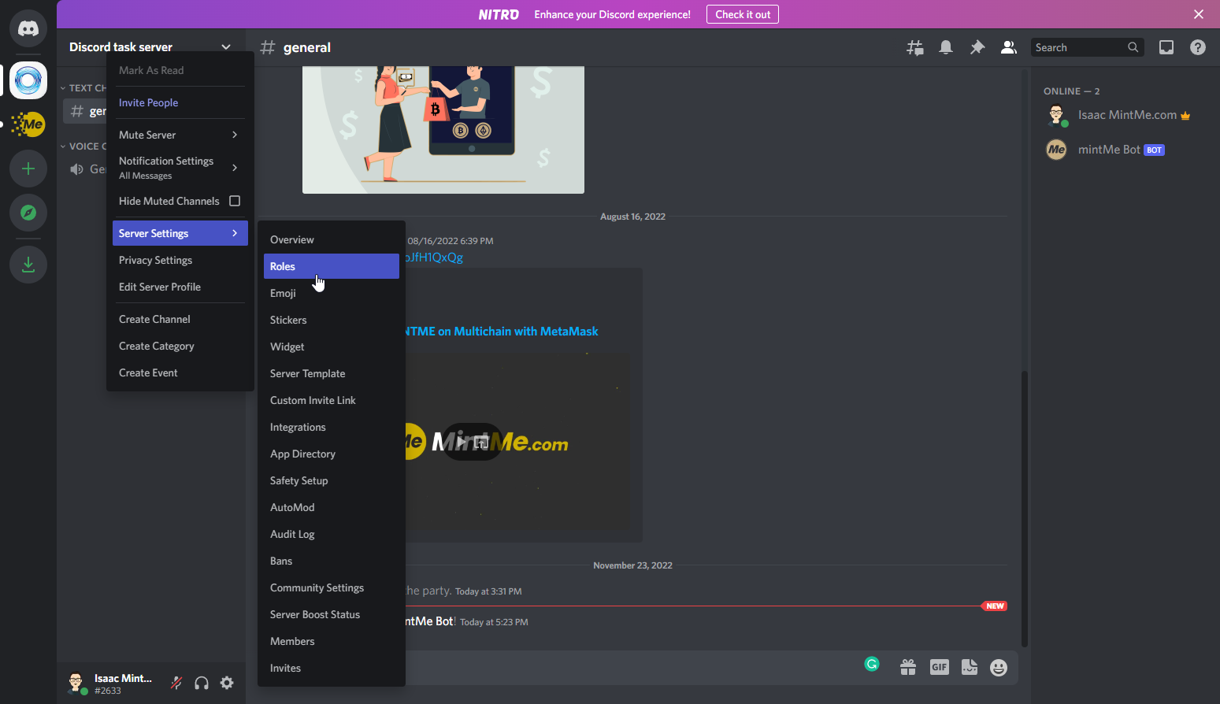Expand the Mute Server submenu

(x=179, y=135)
